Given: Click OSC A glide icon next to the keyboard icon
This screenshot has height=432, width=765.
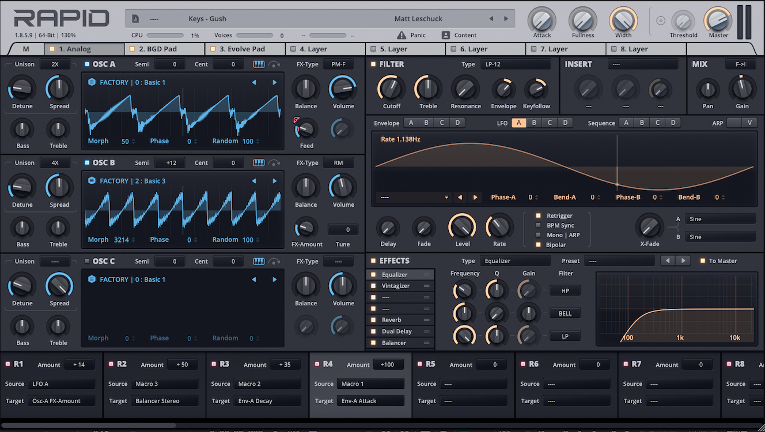Looking at the screenshot, I should [x=275, y=65].
